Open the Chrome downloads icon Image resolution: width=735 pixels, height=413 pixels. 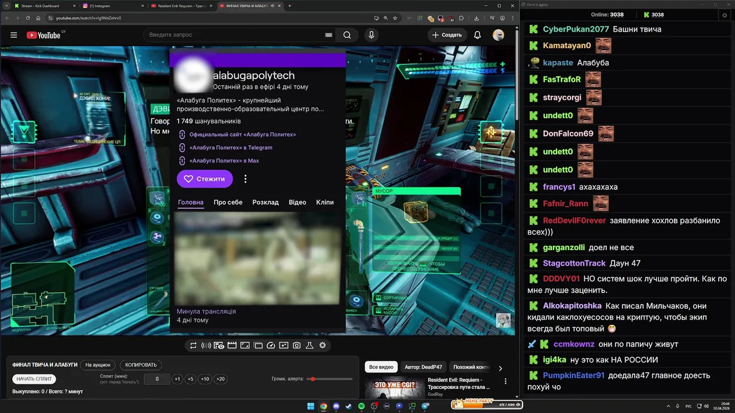[x=477, y=18]
